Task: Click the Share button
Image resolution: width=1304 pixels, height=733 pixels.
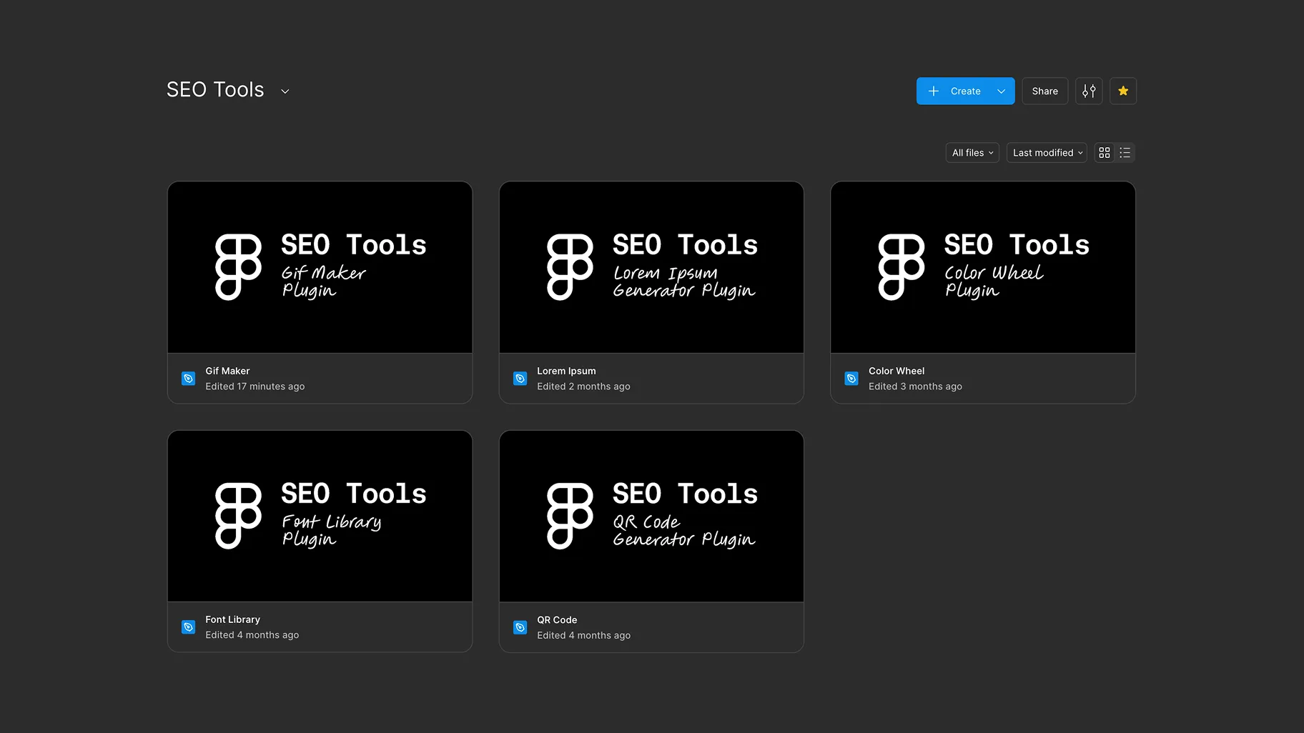Action: [x=1044, y=91]
